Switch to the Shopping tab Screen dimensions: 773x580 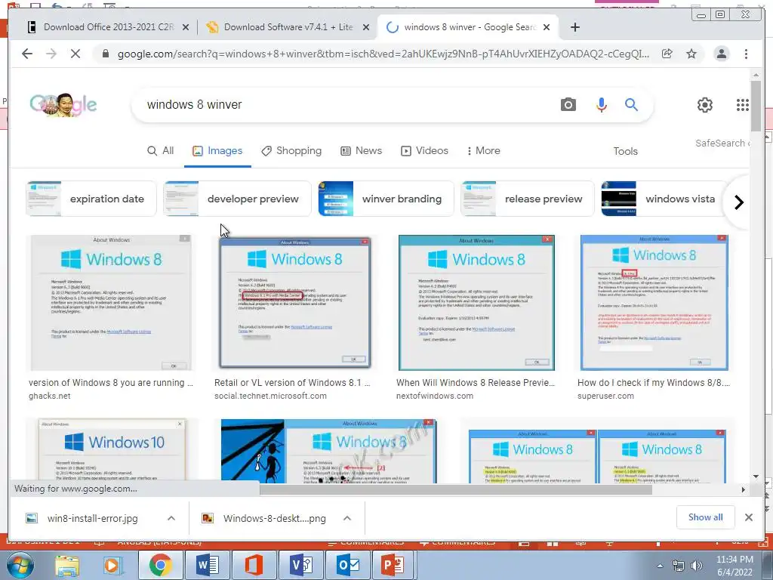pyautogui.click(x=291, y=151)
